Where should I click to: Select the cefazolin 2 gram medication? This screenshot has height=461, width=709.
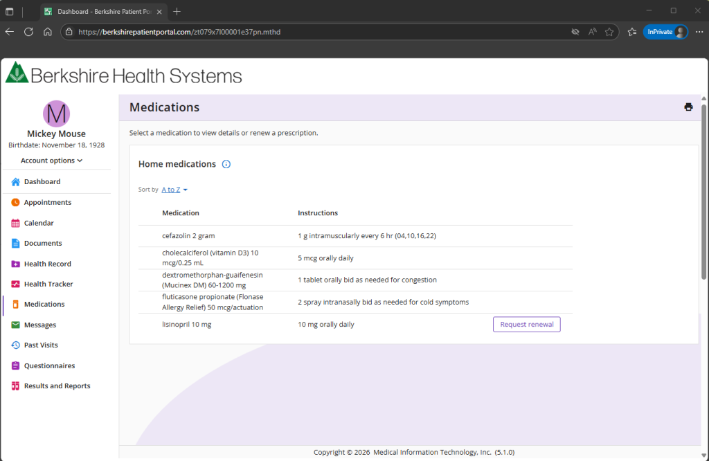188,236
